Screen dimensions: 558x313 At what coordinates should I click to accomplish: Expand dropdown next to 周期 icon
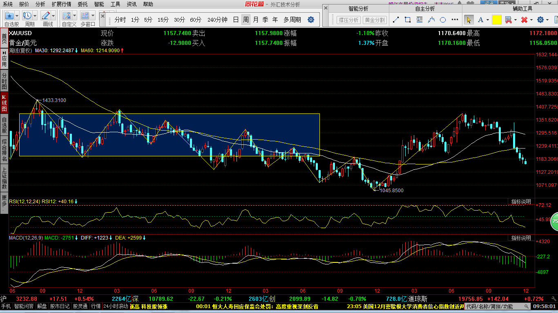[35, 16]
